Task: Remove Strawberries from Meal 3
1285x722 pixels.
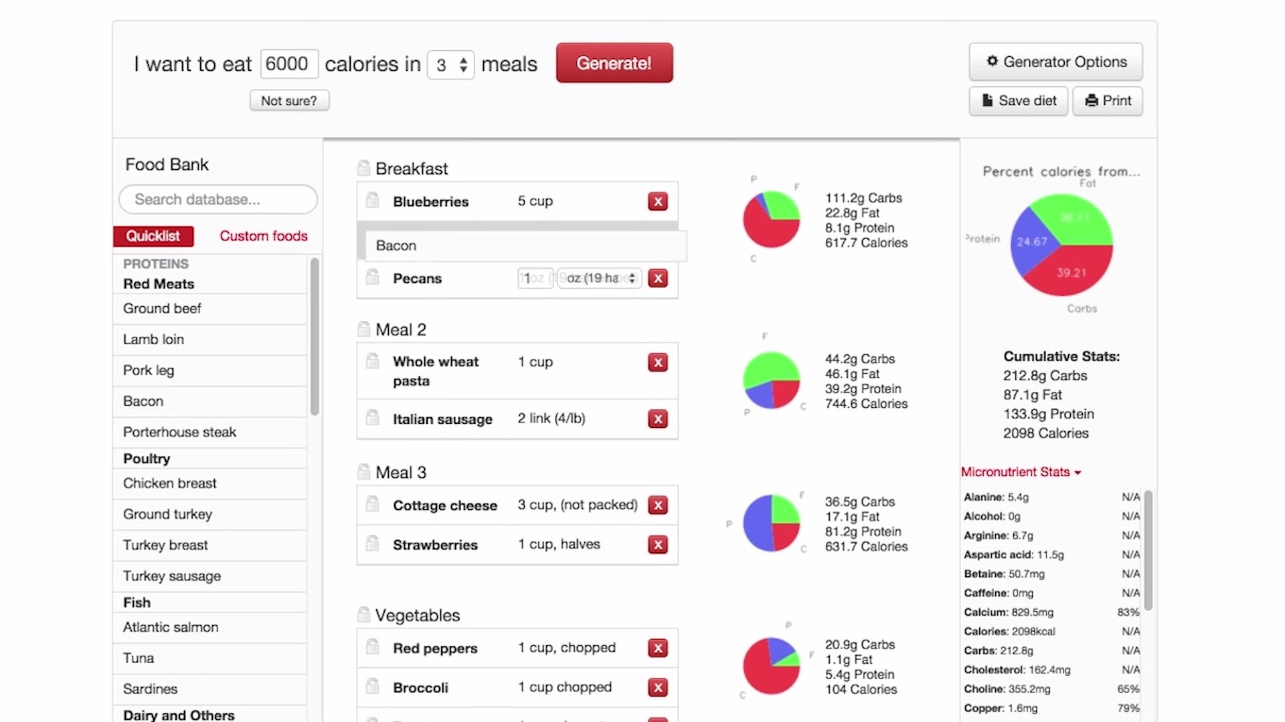Action: 657,545
